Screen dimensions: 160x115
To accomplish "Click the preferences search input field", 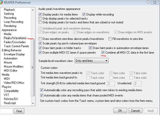I will click(6, 111).
